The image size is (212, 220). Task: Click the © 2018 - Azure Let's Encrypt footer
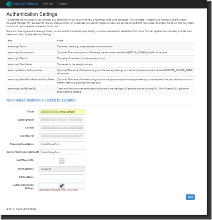(x=21, y=209)
